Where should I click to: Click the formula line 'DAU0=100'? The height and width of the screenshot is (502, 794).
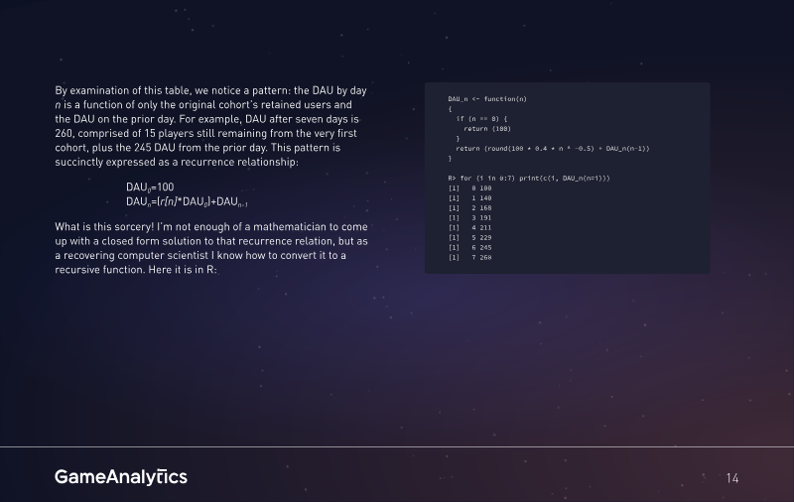[x=150, y=188]
